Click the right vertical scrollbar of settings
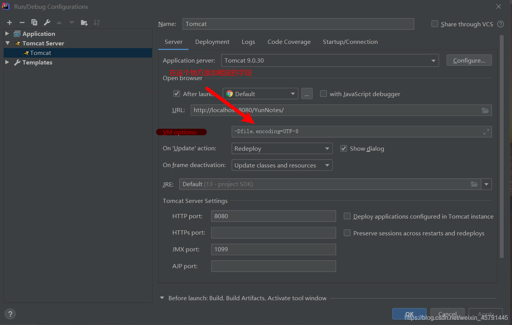 point(502,147)
